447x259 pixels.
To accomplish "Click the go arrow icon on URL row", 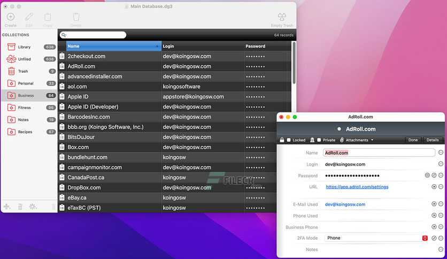I will tap(434, 187).
